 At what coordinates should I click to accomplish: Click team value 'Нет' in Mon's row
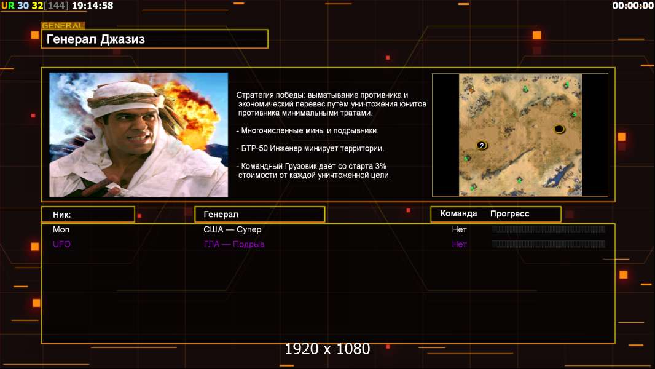point(459,229)
